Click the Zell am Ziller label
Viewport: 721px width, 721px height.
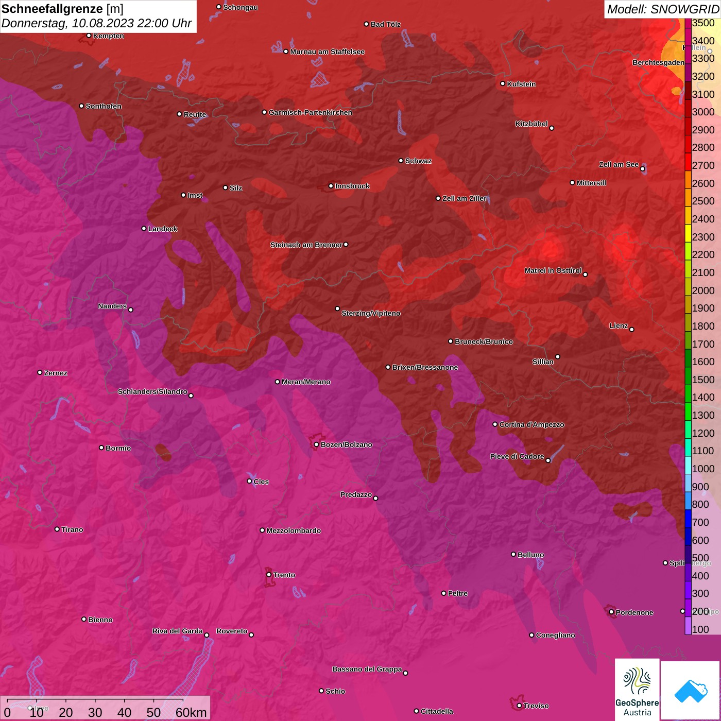pyautogui.click(x=464, y=198)
